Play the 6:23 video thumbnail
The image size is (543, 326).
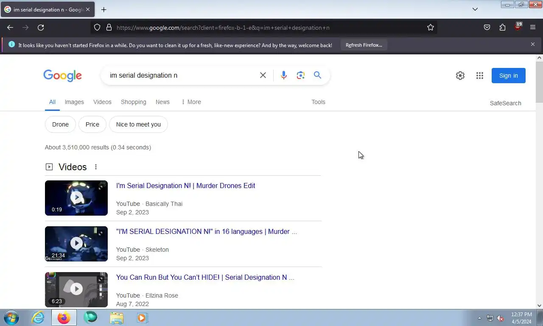coord(76,289)
